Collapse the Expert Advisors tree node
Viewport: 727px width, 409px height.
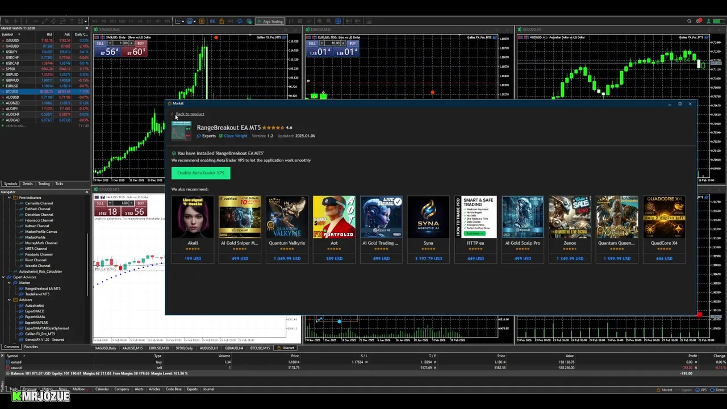tap(3, 277)
